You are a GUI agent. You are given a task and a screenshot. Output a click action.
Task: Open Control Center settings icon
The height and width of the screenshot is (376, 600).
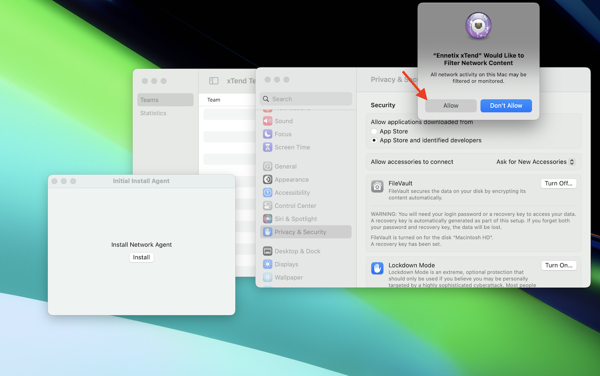point(268,206)
